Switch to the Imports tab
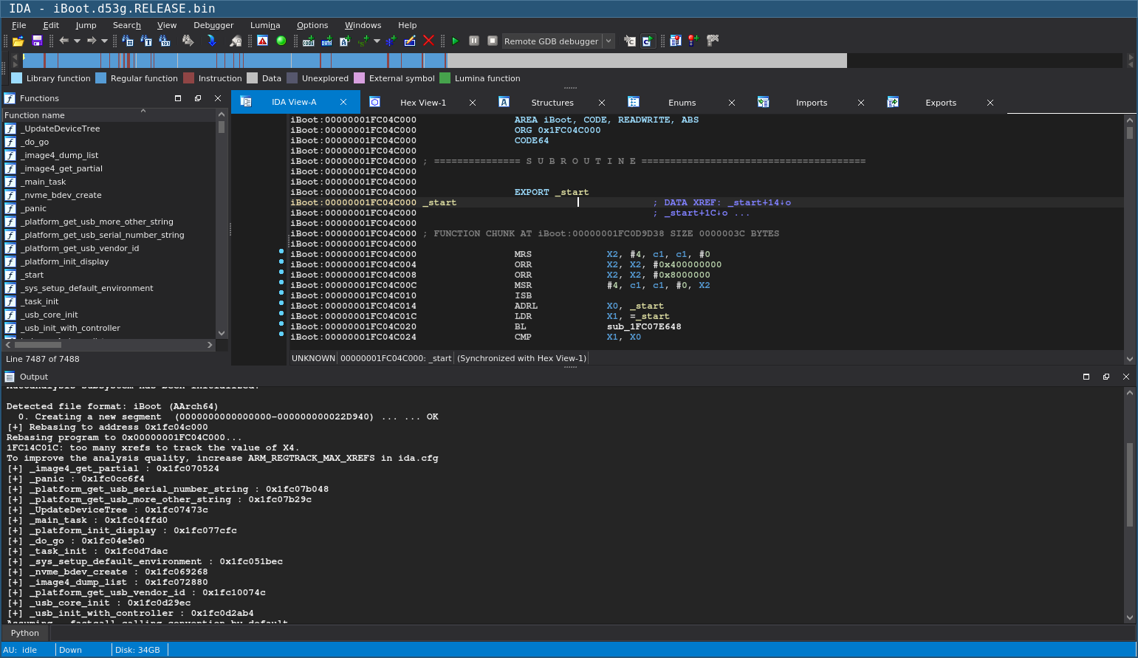The height and width of the screenshot is (658, 1138). 811,103
